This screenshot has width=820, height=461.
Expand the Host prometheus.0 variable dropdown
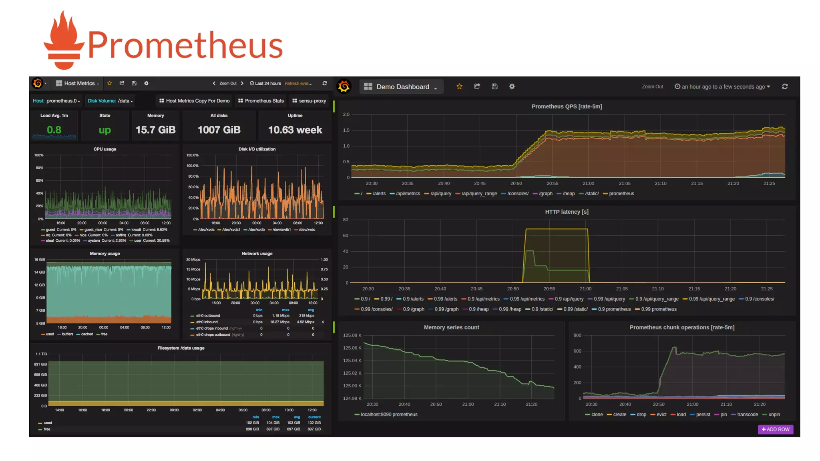point(62,101)
